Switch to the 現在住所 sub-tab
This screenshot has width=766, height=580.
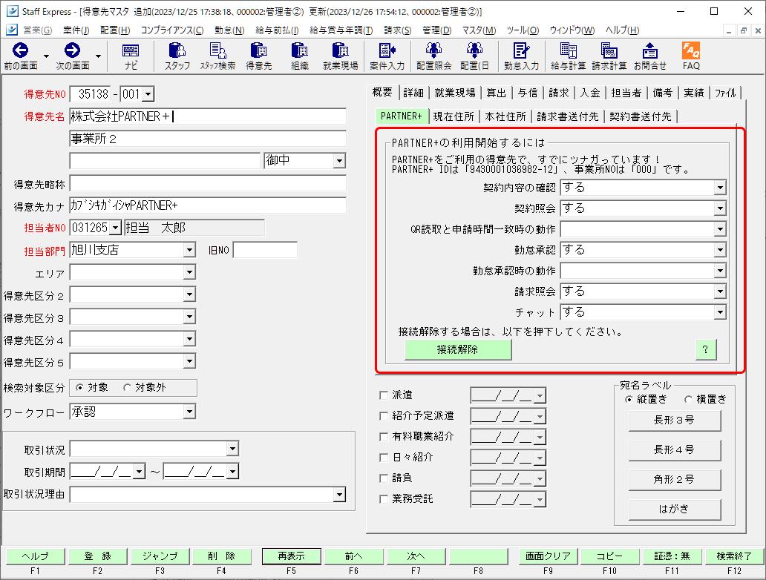pos(454,116)
